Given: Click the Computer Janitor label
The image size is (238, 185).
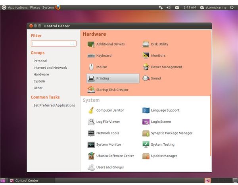Looking at the screenshot, I should (x=110, y=110).
